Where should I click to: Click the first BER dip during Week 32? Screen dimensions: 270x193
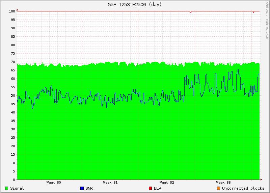190,12
